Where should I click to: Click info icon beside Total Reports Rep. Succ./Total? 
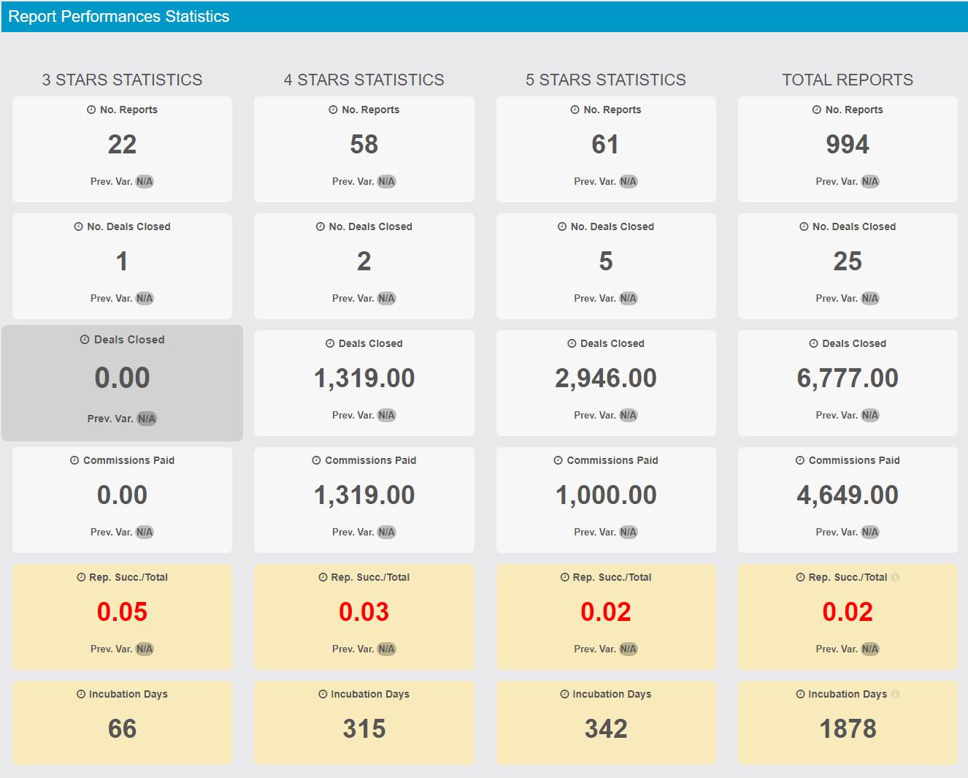tap(895, 577)
